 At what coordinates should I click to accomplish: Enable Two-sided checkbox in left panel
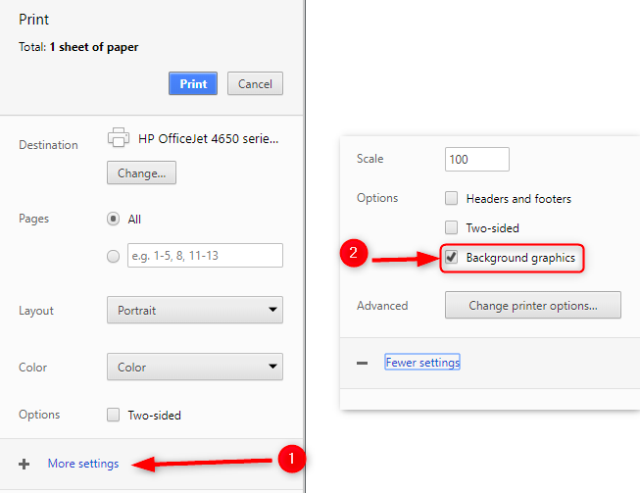(x=113, y=415)
